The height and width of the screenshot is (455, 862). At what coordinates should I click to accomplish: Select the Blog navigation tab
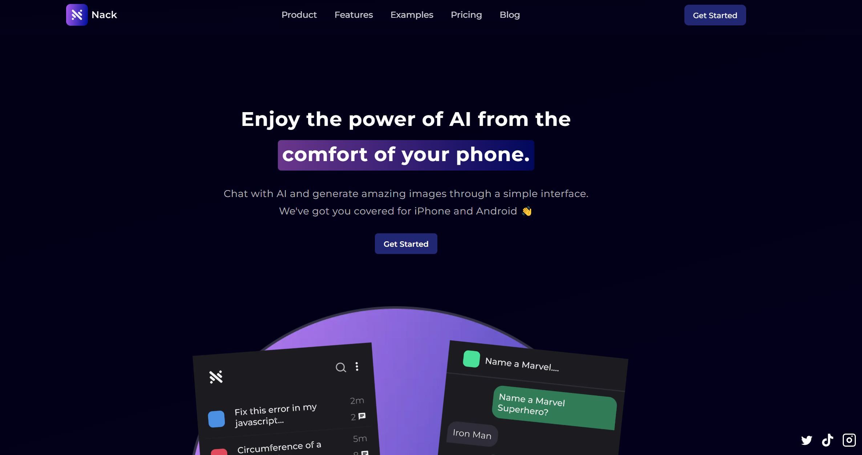pos(510,14)
